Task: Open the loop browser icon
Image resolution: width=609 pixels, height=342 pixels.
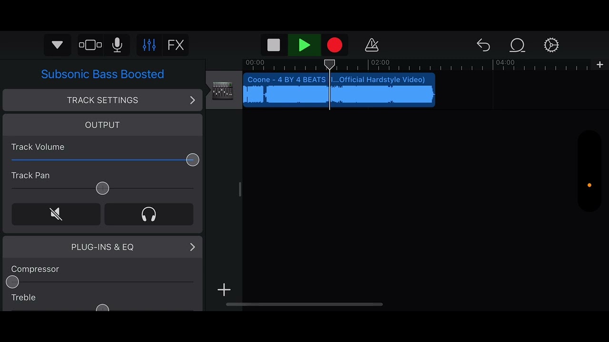Action: (517, 45)
